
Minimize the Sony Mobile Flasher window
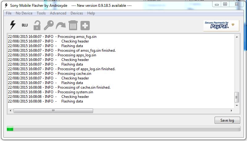point(217,4)
